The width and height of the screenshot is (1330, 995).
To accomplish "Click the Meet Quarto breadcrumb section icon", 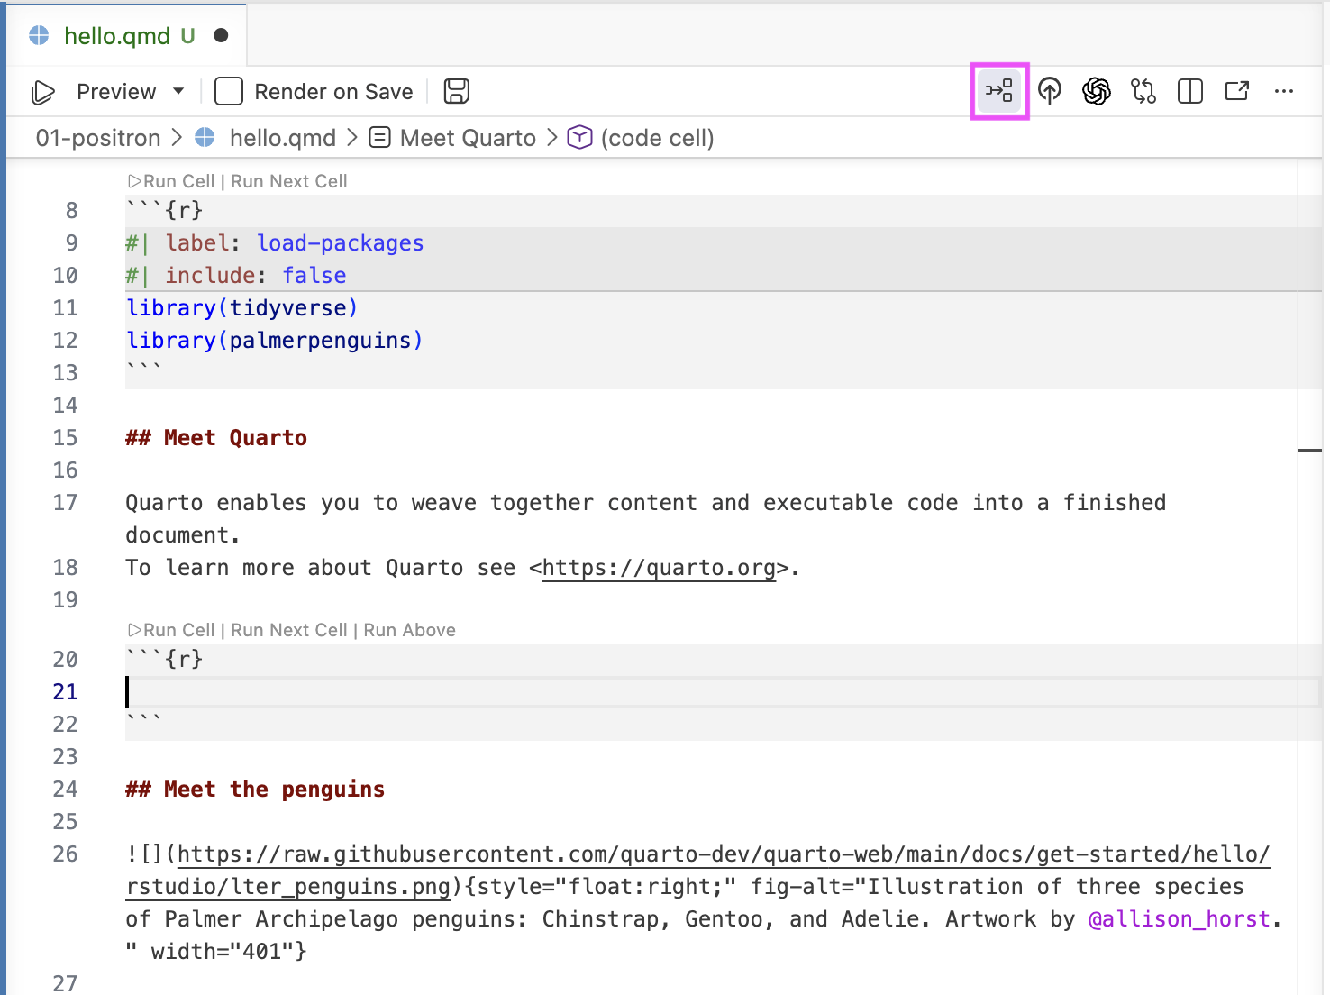I will (x=380, y=138).
